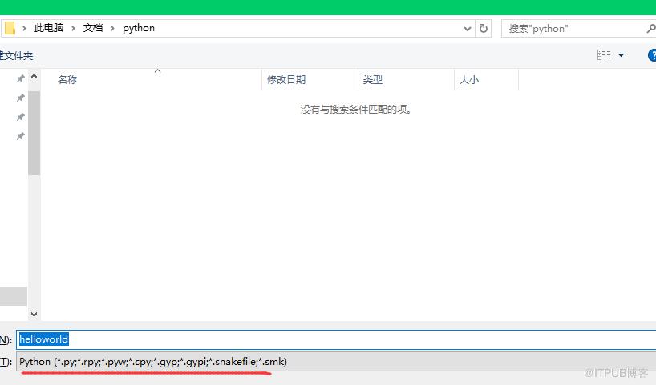Open the address bar history dropdown
This screenshot has height=385, width=656.
[468, 29]
